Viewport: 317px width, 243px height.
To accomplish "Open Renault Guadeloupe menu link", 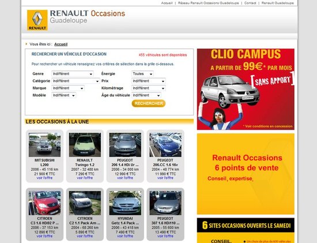I will click(x=278, y=3).
